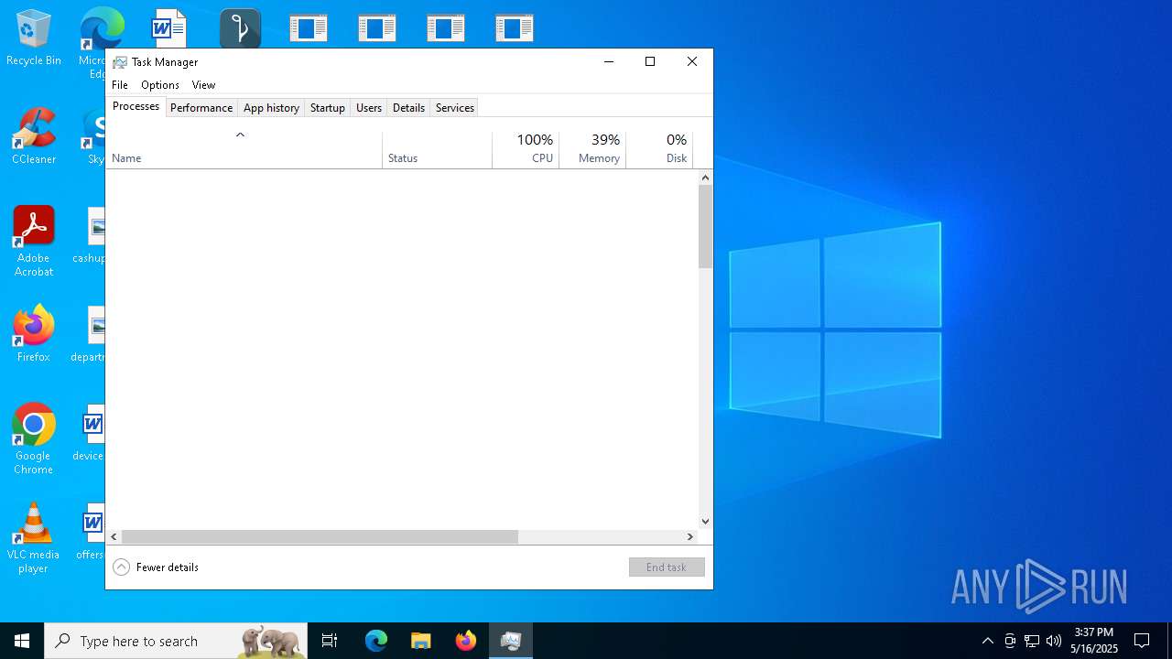Click the vertical scrollbar thumb

point(705,226)
